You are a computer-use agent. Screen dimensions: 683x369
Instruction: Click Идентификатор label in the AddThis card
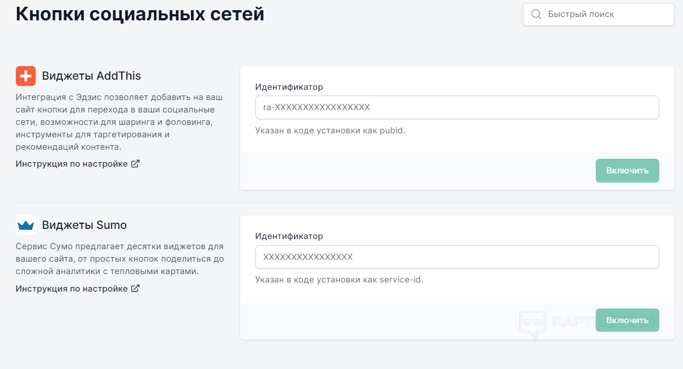[x=289, y=87]
